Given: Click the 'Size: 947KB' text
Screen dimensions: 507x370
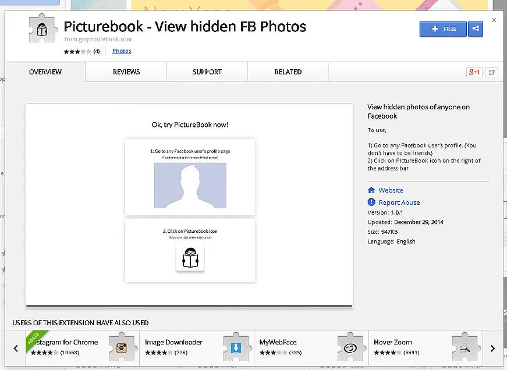Looking at the screenshot, I should coord(382,232).
